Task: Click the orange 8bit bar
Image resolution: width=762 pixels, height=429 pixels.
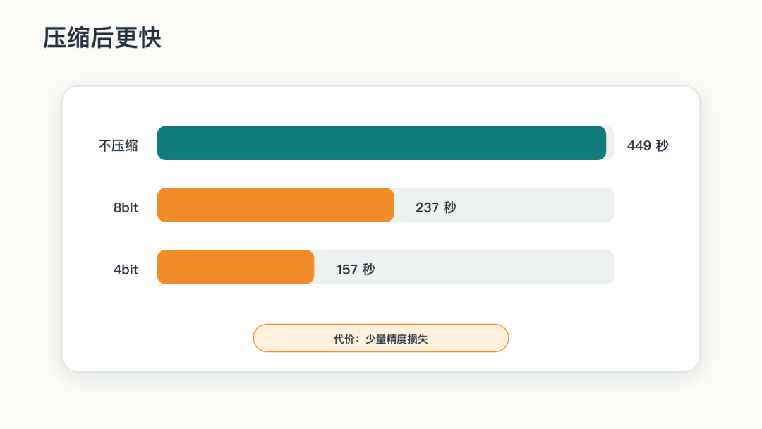Action: point(276,205)
